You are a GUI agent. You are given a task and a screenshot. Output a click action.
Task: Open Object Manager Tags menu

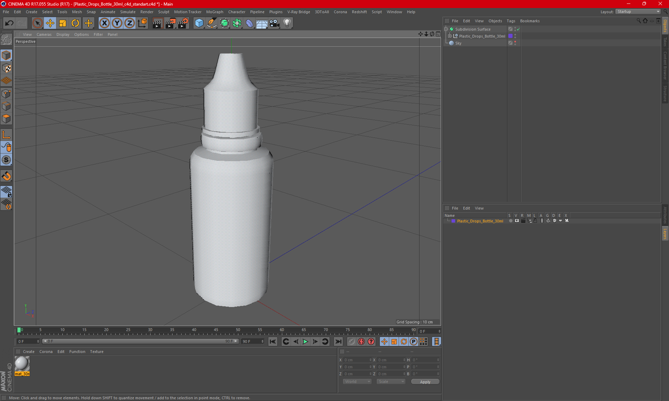(x=511, y=21)
